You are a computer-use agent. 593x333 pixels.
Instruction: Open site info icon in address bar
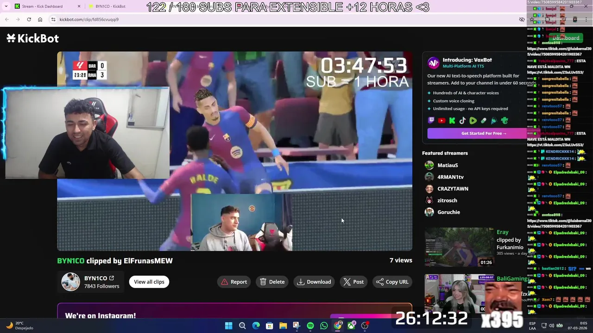click(53, 19)
